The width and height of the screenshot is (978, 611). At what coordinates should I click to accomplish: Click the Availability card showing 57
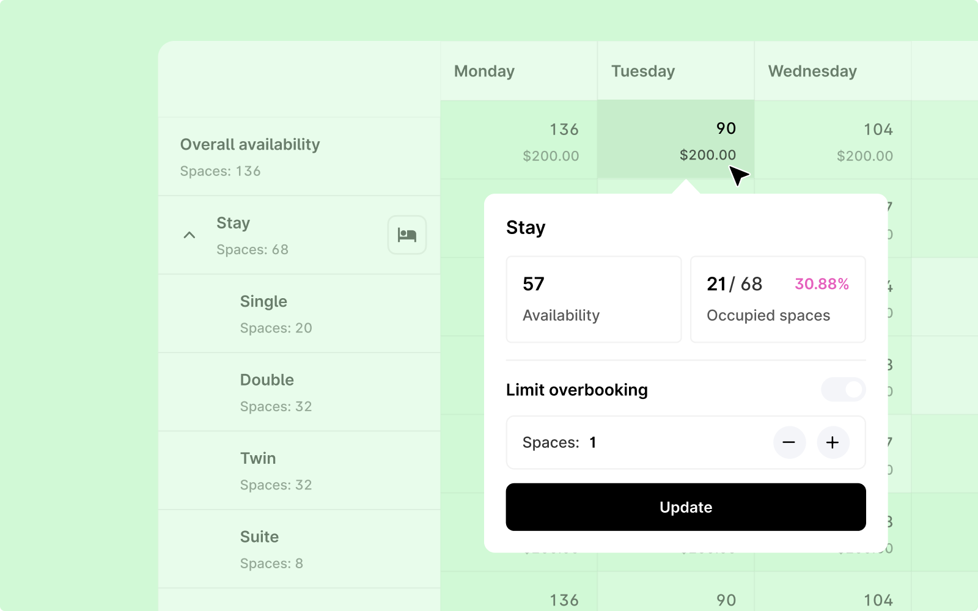click(594, 299)
